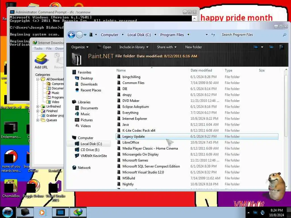The image size is (291, 218).
Task: Click the media player taskbar icon
Action: tap(42, 212)
